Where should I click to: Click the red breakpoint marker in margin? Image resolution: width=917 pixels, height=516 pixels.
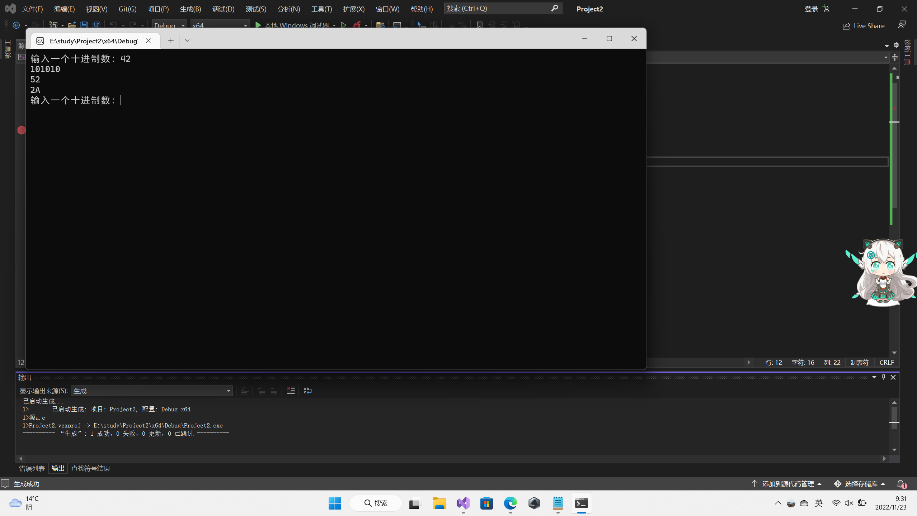pos(22,130)
